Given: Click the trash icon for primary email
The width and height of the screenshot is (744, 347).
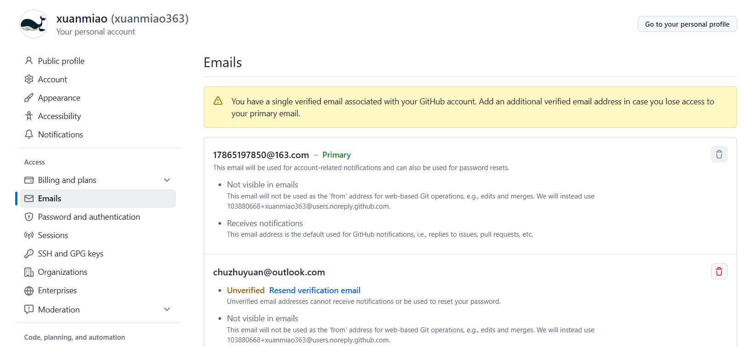Looking at the screenshot, I should tap(719, 154).
